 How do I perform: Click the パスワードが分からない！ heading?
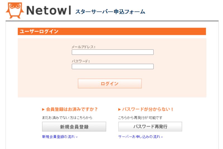[x=148, y=109]
